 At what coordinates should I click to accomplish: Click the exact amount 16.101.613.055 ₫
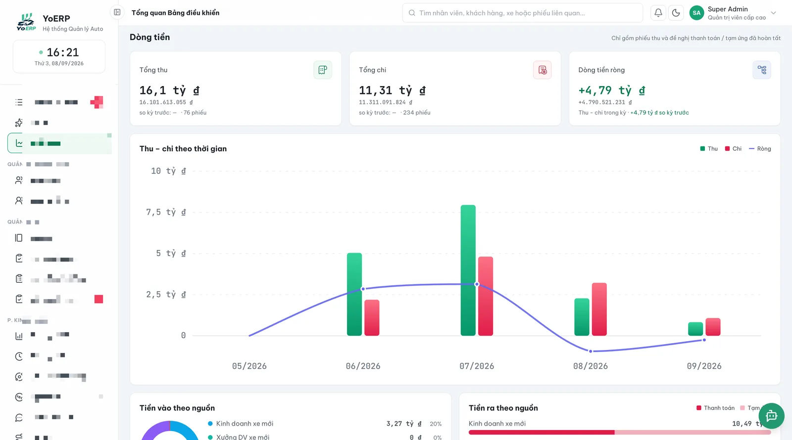tap(166, 102)
